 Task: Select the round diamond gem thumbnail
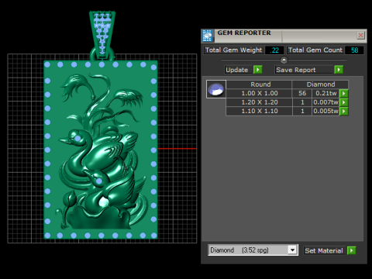pyautogui.click(x=216, y=89)
